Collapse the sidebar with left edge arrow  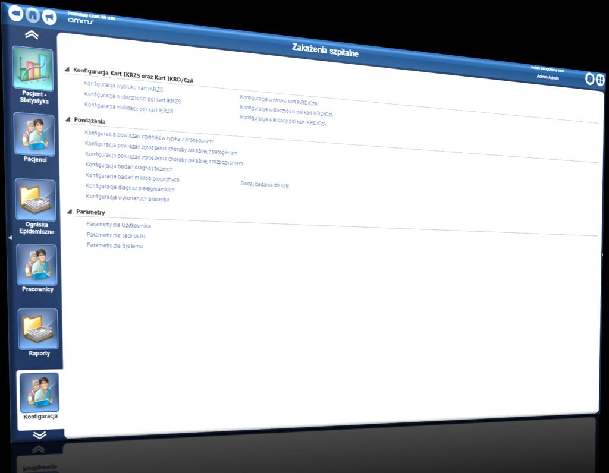[10, 238]
